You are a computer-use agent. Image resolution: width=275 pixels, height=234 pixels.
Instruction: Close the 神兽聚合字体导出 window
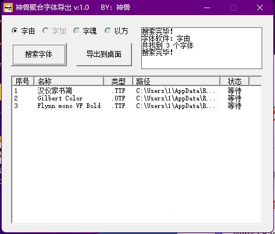point(260,8)
